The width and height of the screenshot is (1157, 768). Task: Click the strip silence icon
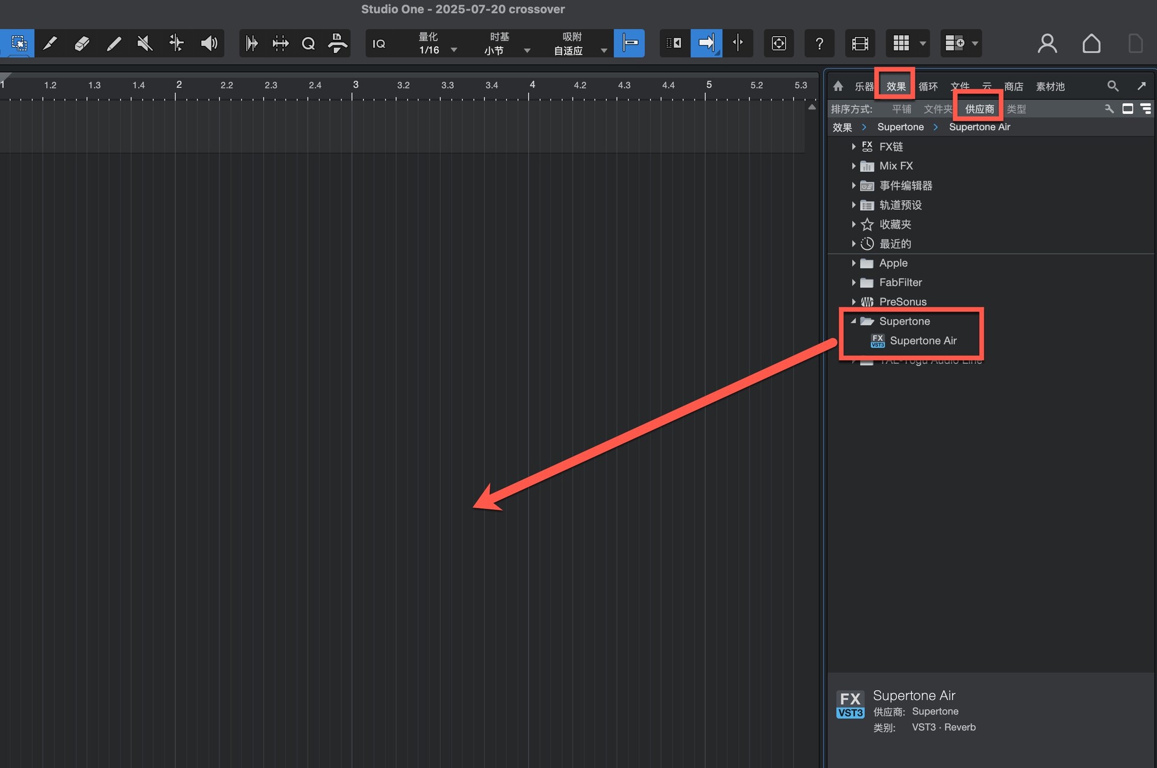click(252, 43)
